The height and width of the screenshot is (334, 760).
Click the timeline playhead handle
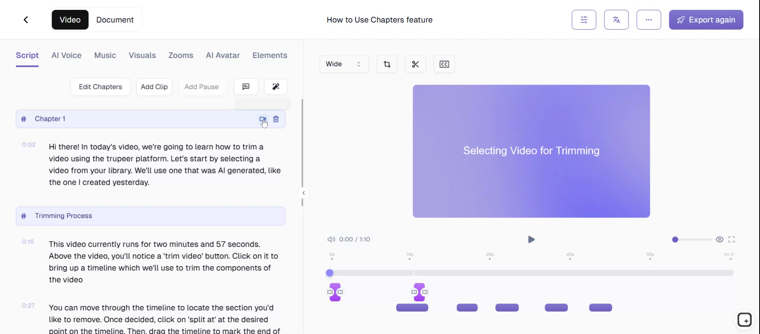point(330,273)
